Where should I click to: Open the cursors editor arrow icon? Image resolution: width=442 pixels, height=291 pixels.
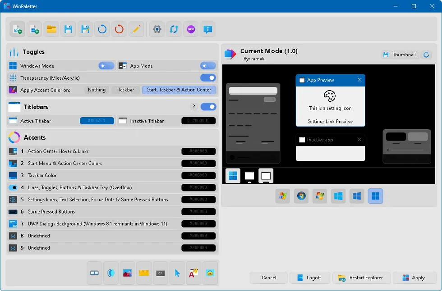(177, 273)
